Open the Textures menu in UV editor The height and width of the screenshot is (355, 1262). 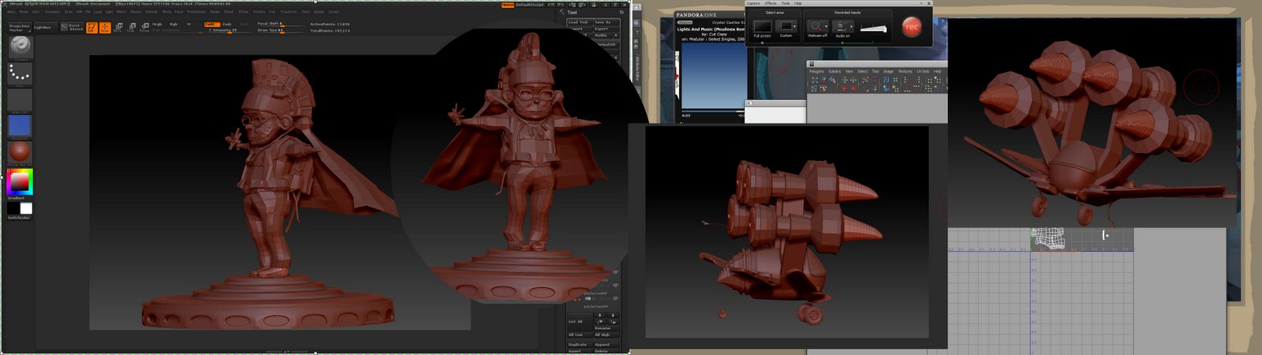tap(905, 71)
